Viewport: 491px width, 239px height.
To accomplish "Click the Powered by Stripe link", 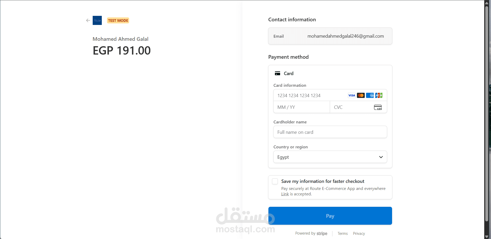I will 311,234.
